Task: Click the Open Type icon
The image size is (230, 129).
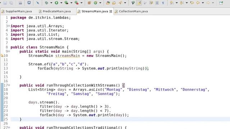Action: coord(108,3)
